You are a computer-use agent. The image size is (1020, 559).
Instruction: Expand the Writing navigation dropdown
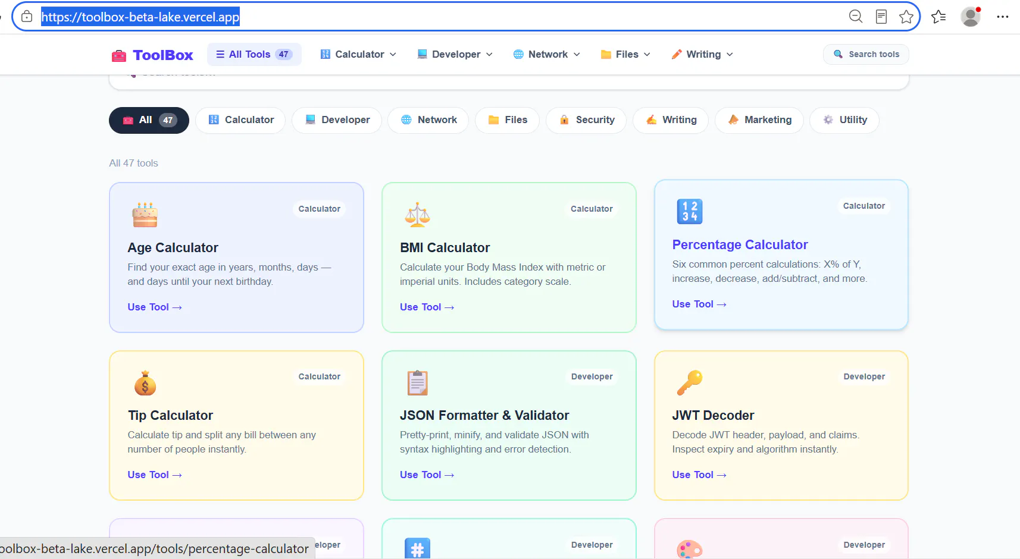tap(702, 54)
